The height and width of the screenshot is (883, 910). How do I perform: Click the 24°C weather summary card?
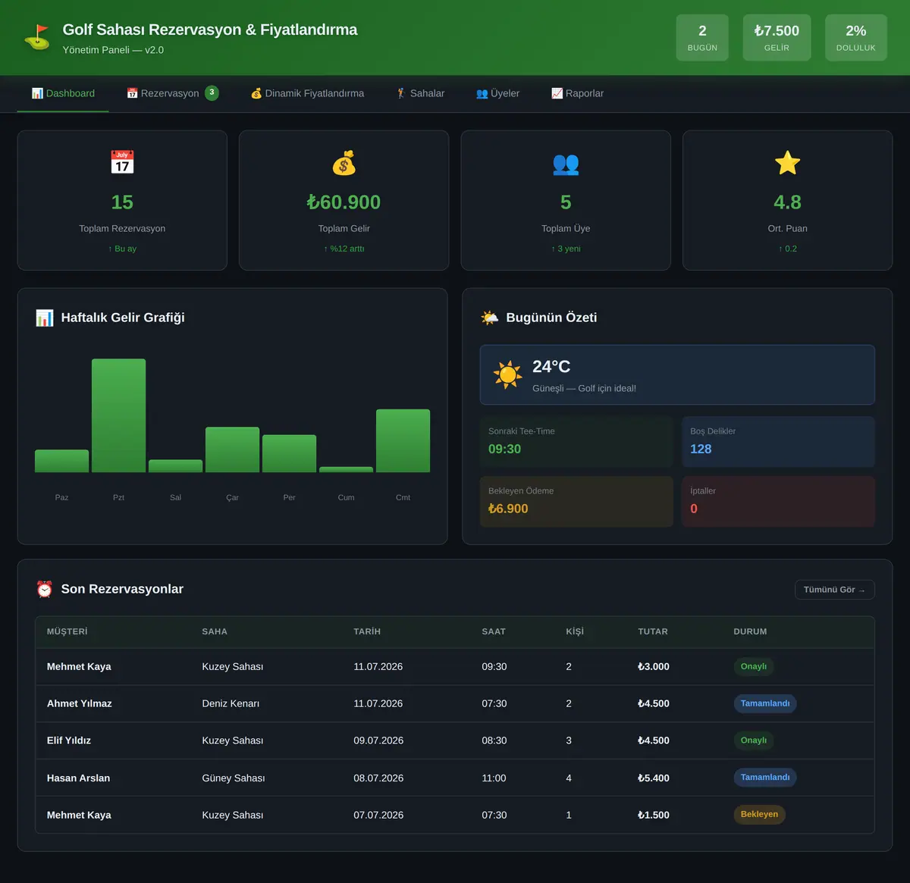click(x=677, y=374)
